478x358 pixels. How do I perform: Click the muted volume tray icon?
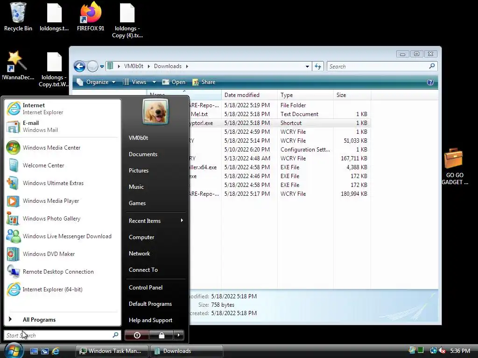tap(442, 351)
